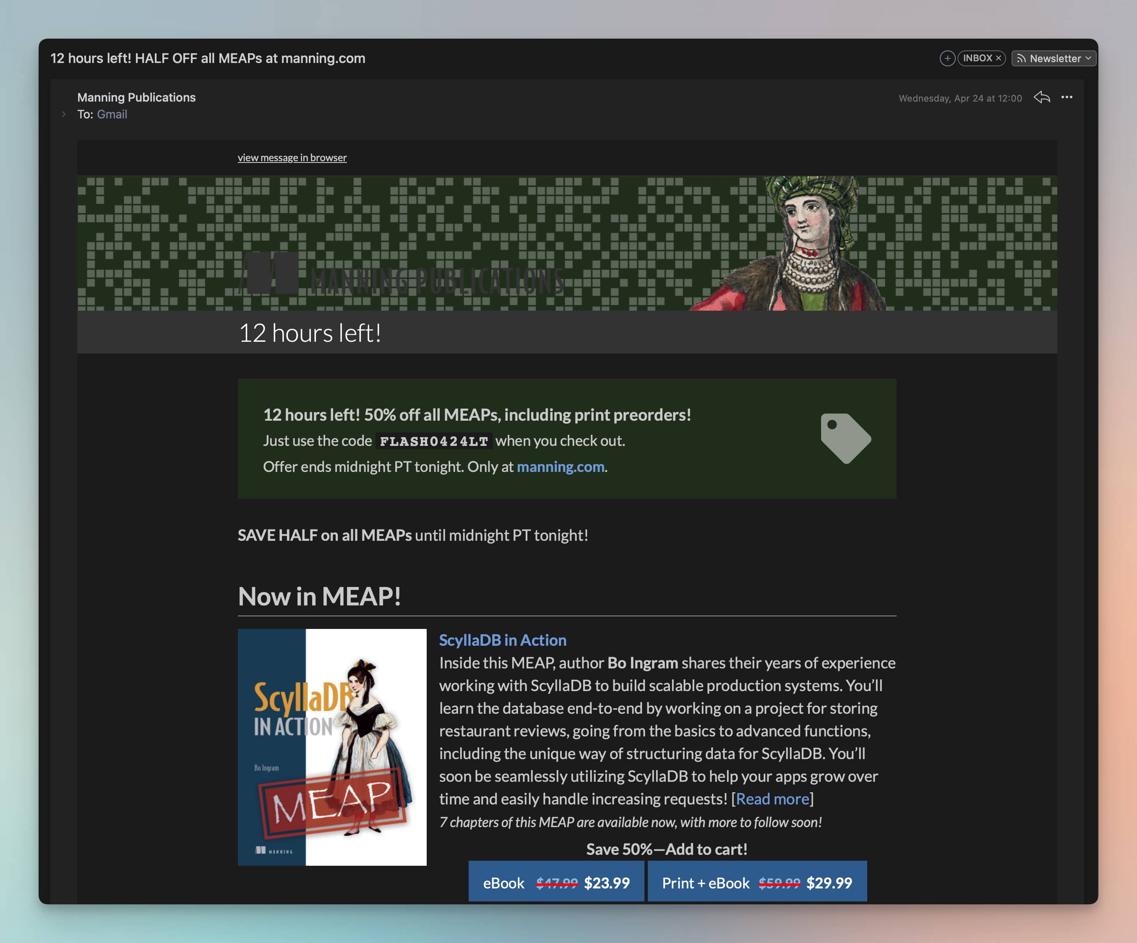
Task: Open the Newsletter category dropdown
Action: tap(1054, 58)
